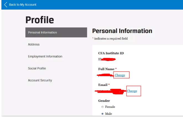
Task: Open the Address section in sidebar
Action: [x=34, y=44]
